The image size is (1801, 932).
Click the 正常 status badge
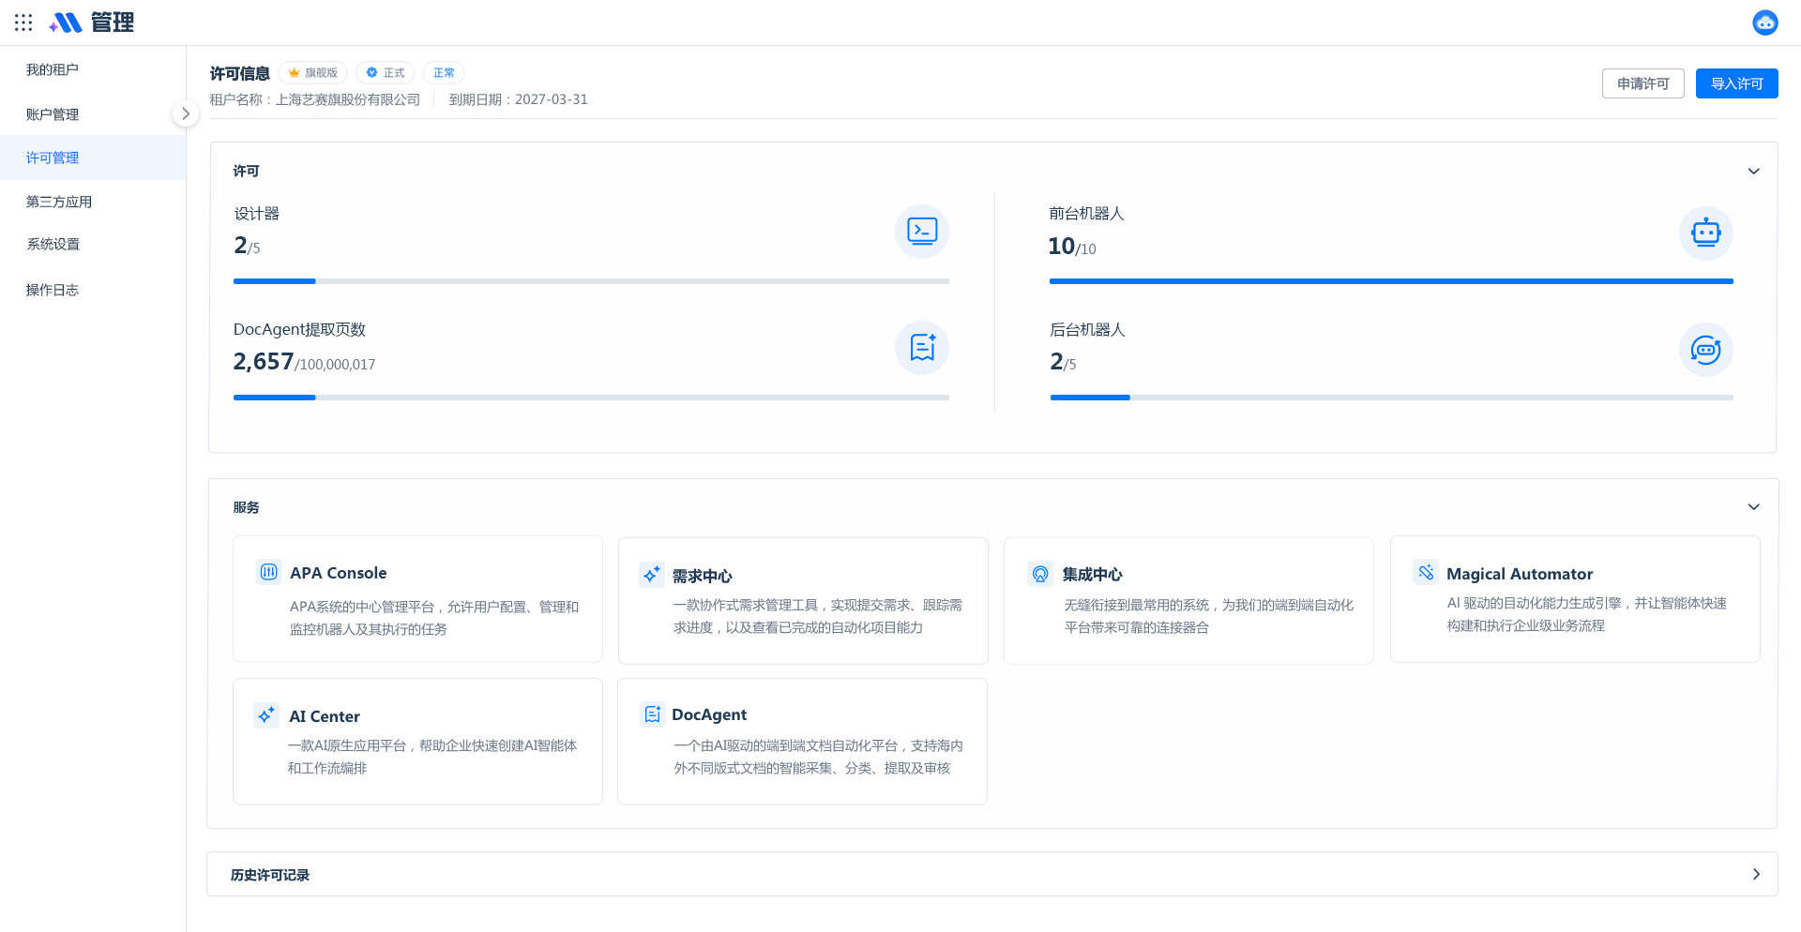[x=444, y=72]
